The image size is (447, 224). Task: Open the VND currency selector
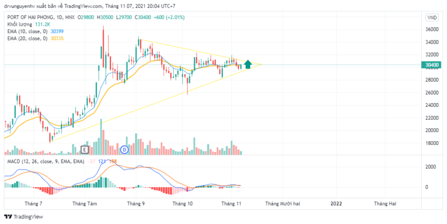[432, 18]
